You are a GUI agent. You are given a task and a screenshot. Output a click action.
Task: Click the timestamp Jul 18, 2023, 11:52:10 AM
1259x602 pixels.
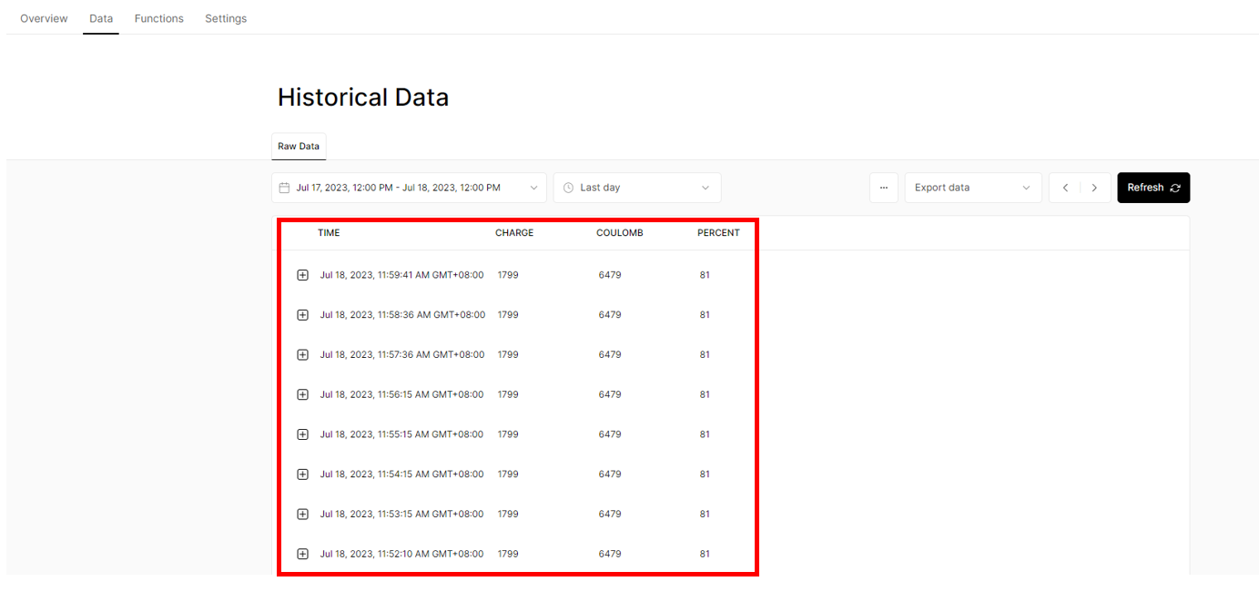click(402, 554)
